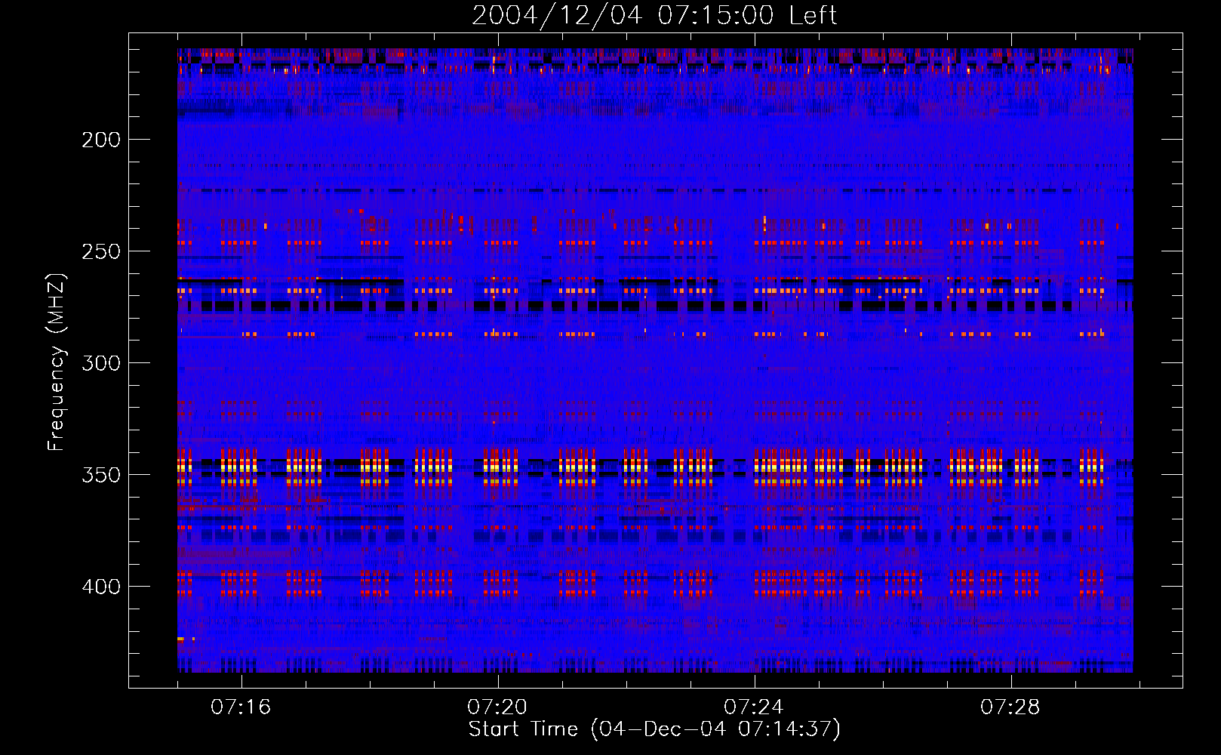
Task: Click the 07:16 time tick label
Action: click(241, 707)
